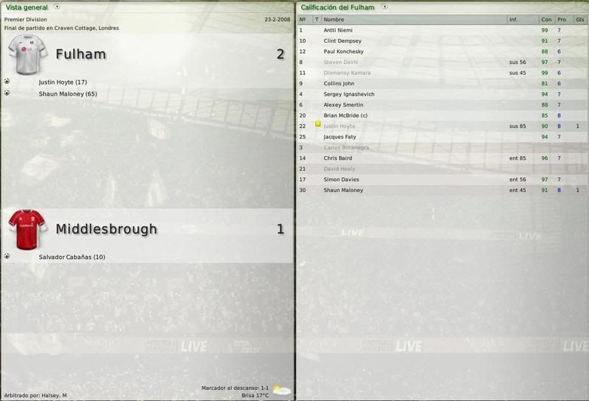This screenshot has width=589, height=401.
Task: Click sus 56 info for Steven Davis
Action: pos(518,63)
